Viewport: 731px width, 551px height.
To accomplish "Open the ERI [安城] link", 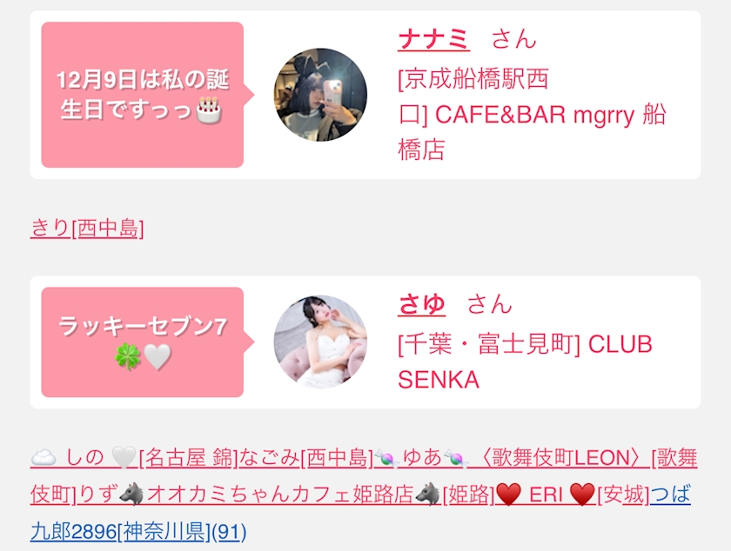I will (573, 495).
